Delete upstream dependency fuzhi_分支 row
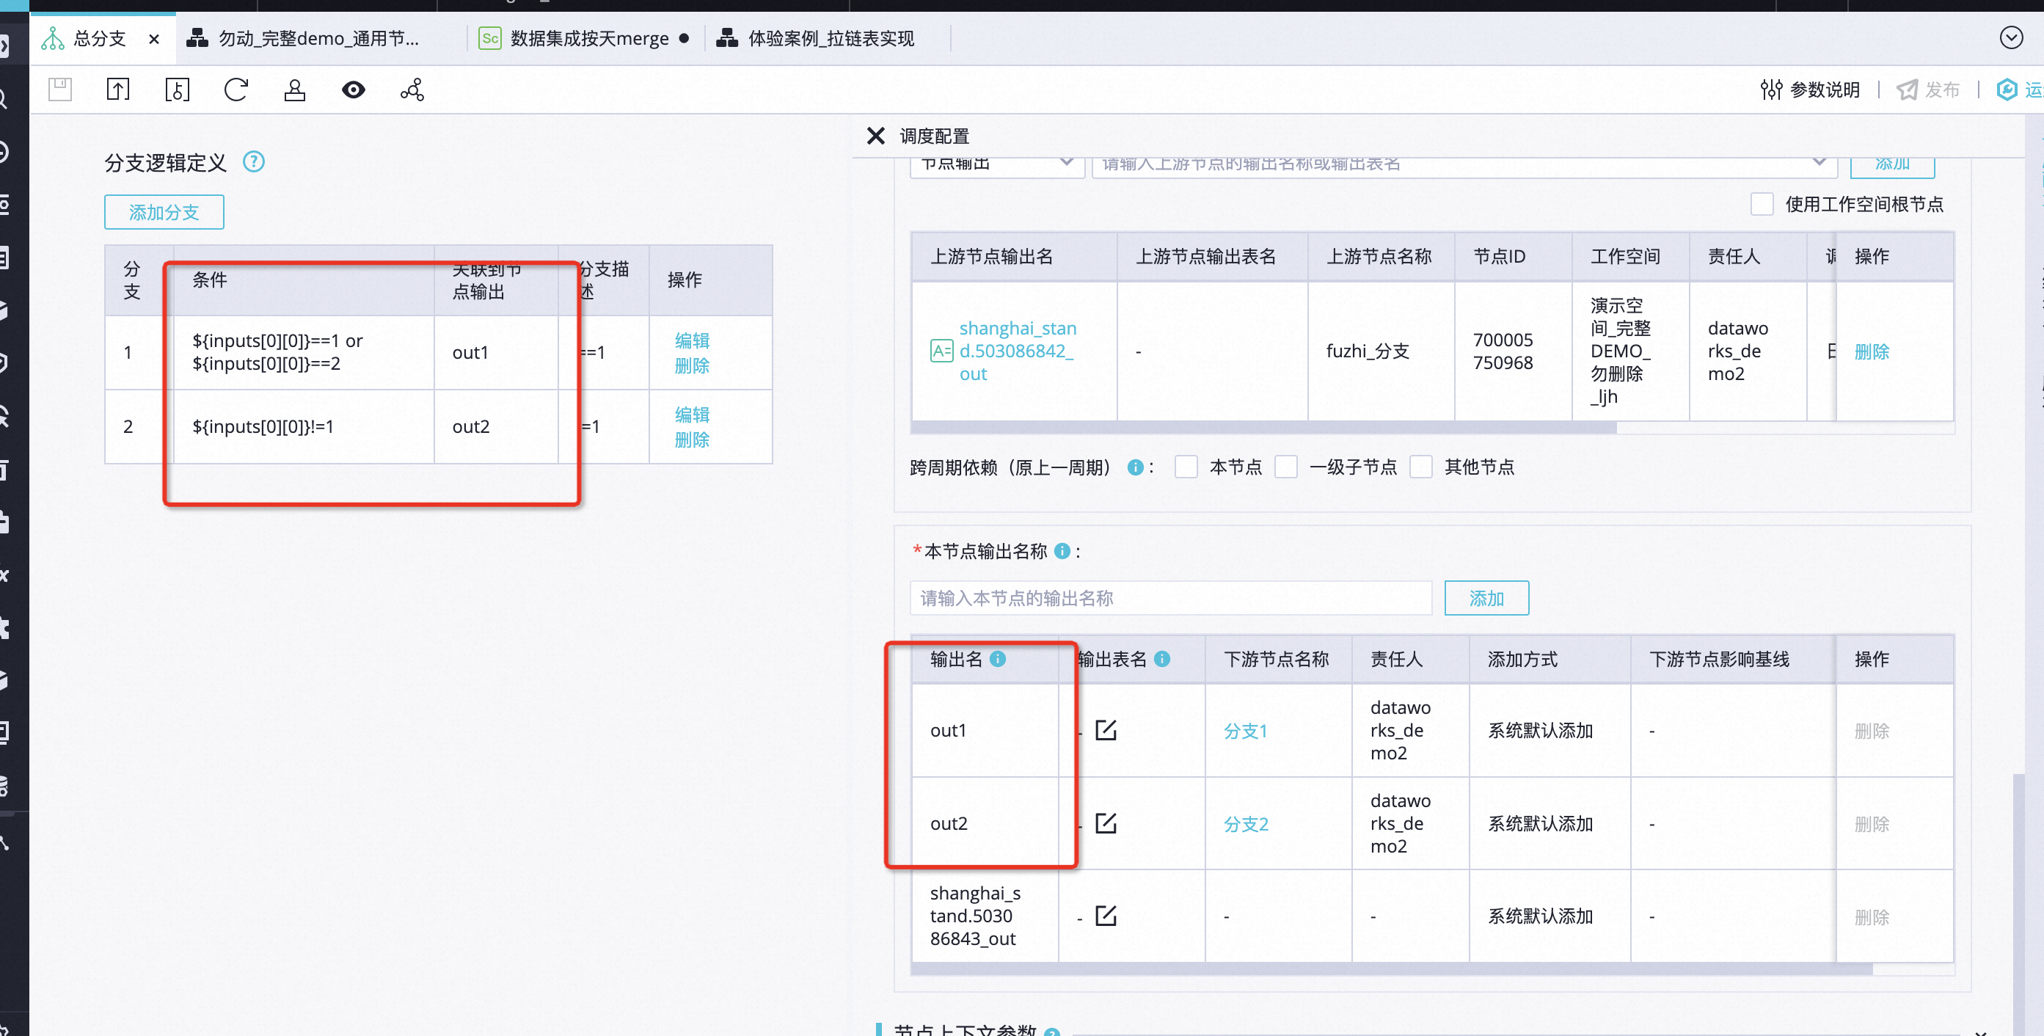2044x1036 pixels. 1872,351
